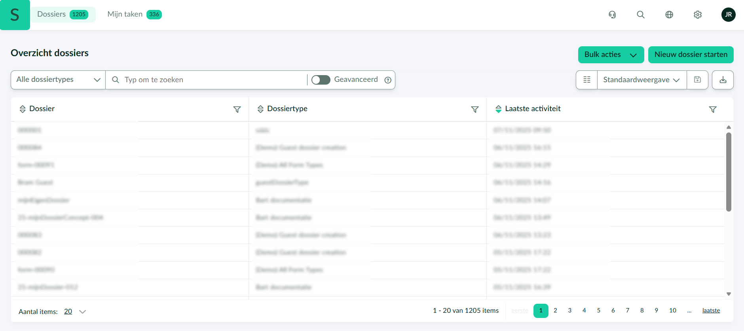Sort by Laatste activiteit column
The height and width of the screenshot is (331, 744).
click(x=498, y=109)
